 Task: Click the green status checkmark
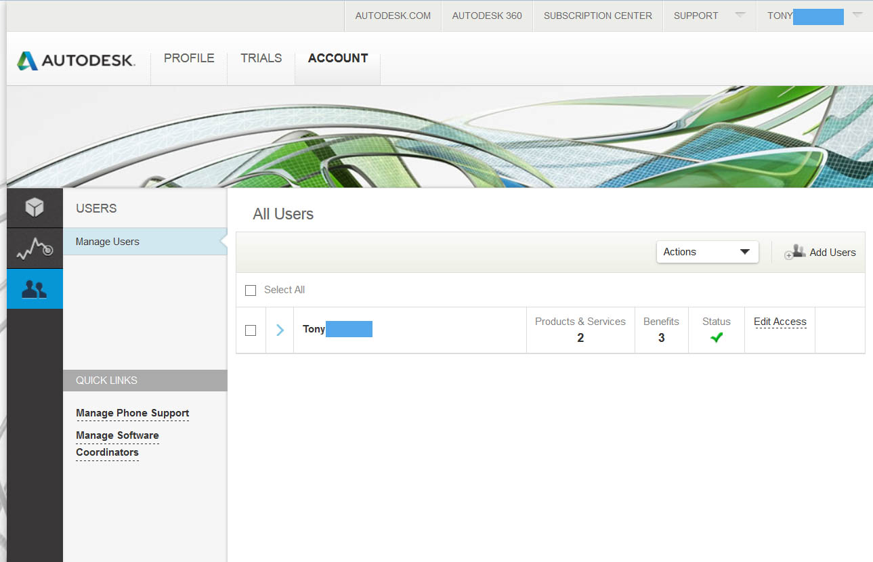point(717,337)
